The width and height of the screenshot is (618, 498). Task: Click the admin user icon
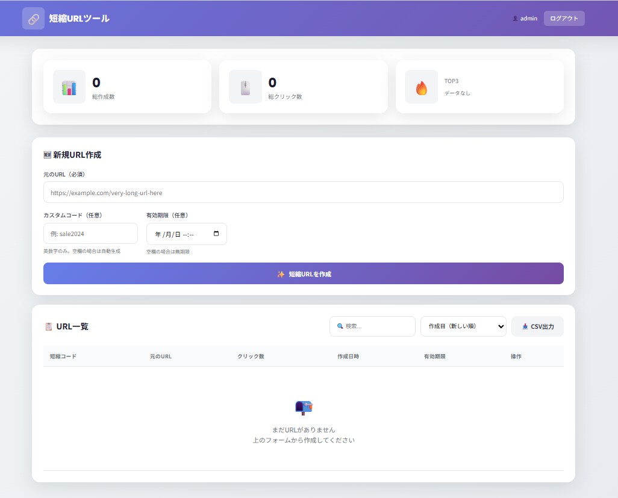click(x=515, y=19)
